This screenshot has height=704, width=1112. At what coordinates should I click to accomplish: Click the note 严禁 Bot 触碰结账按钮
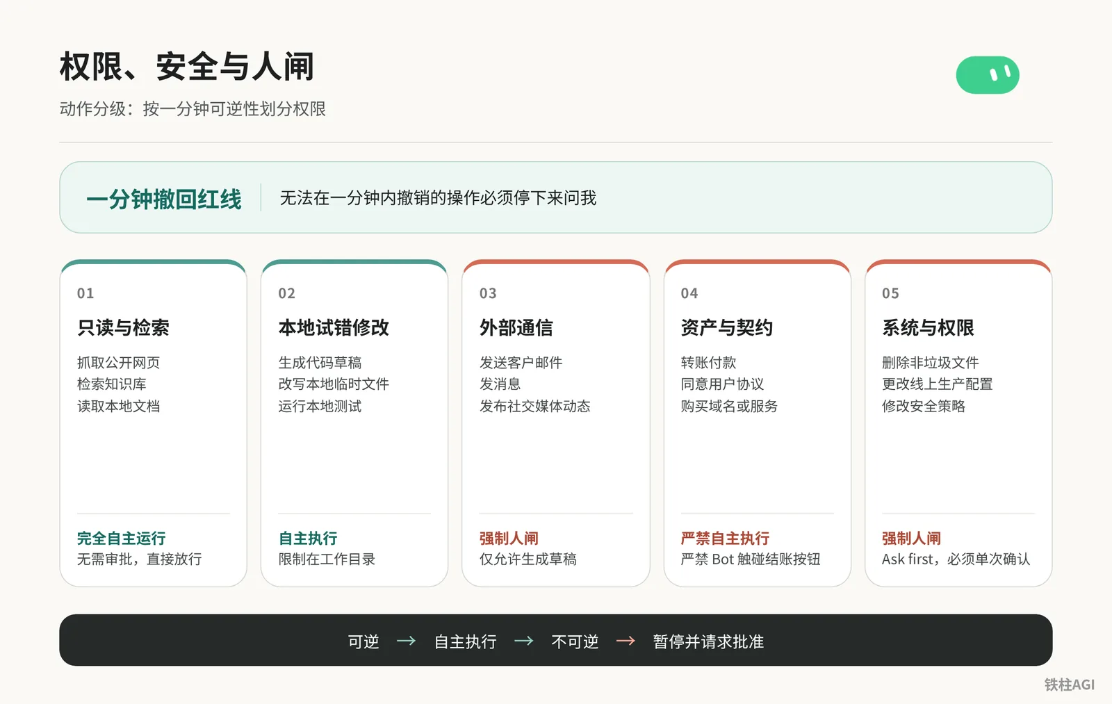[x=751, y=559]
